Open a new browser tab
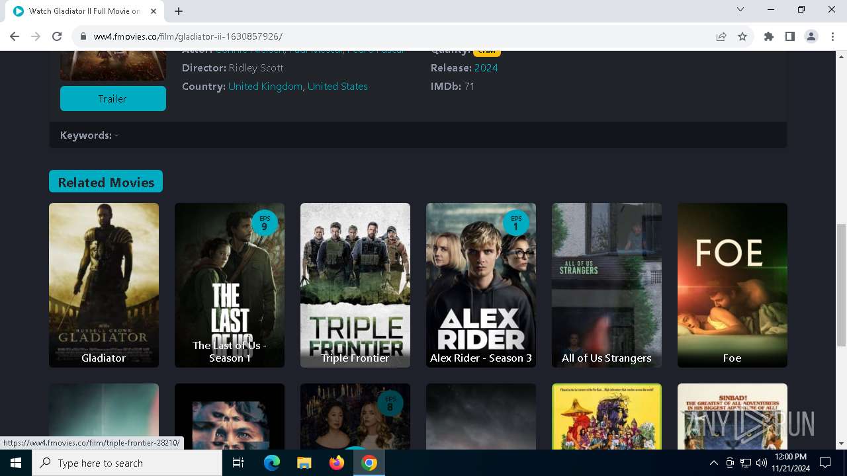 point(179,11)
